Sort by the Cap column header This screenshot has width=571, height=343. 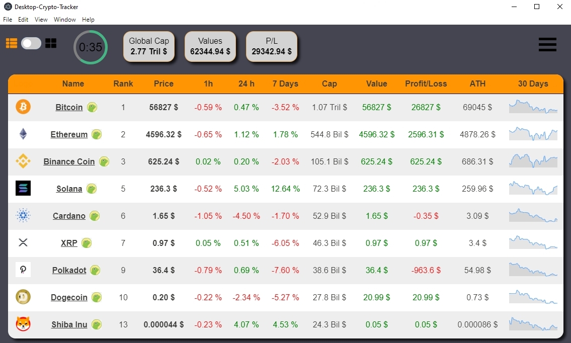coord(329,84)
